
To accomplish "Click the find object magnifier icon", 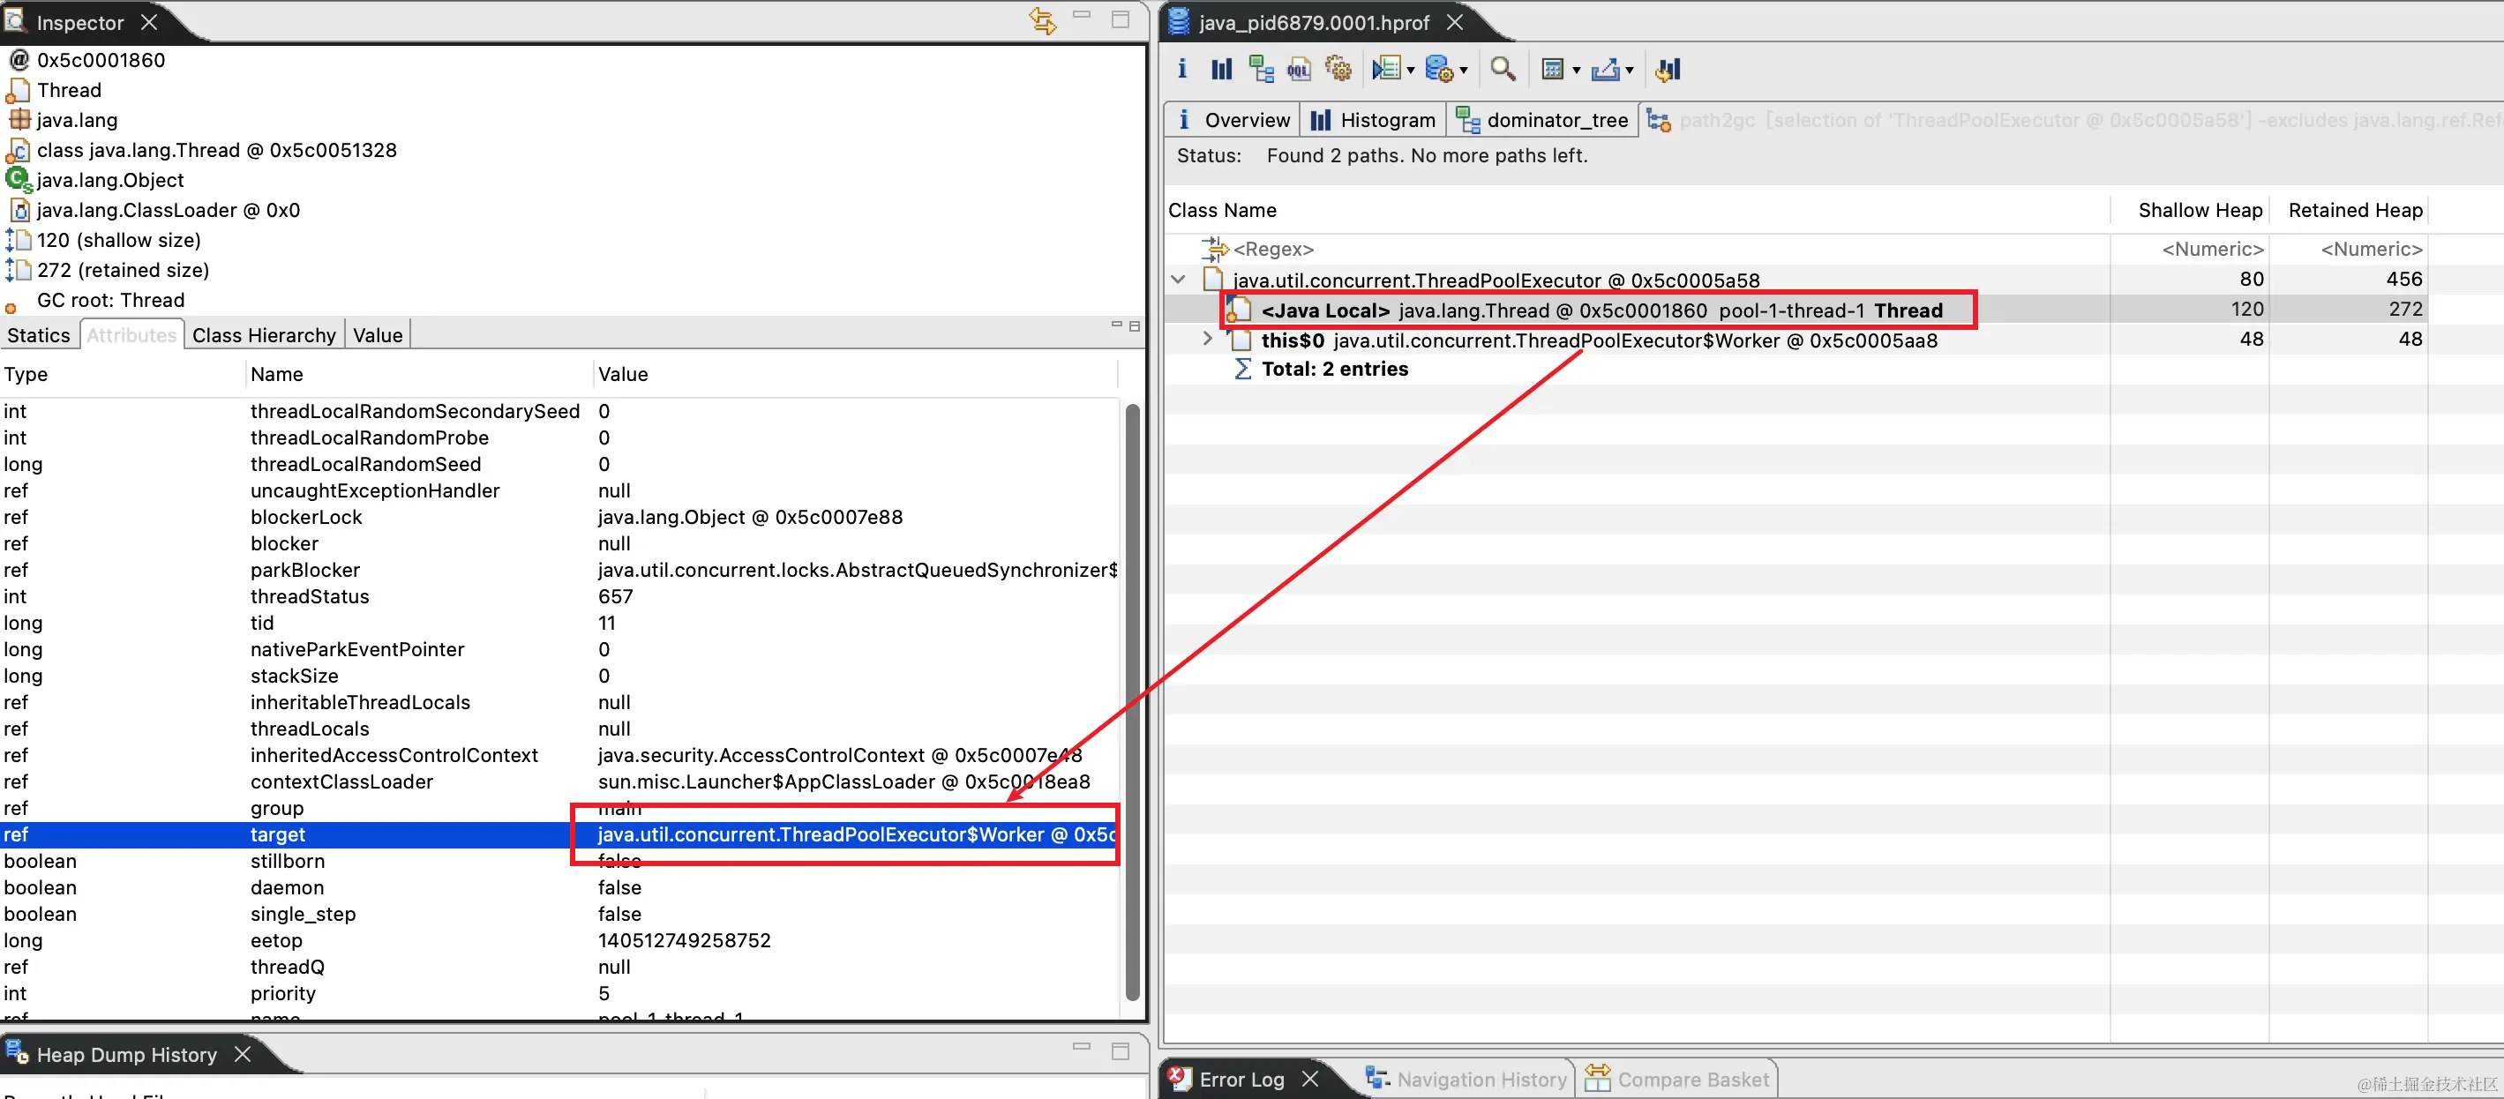I will 1503,68.
